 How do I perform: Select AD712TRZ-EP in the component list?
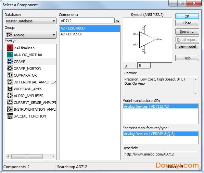(71, 34)
